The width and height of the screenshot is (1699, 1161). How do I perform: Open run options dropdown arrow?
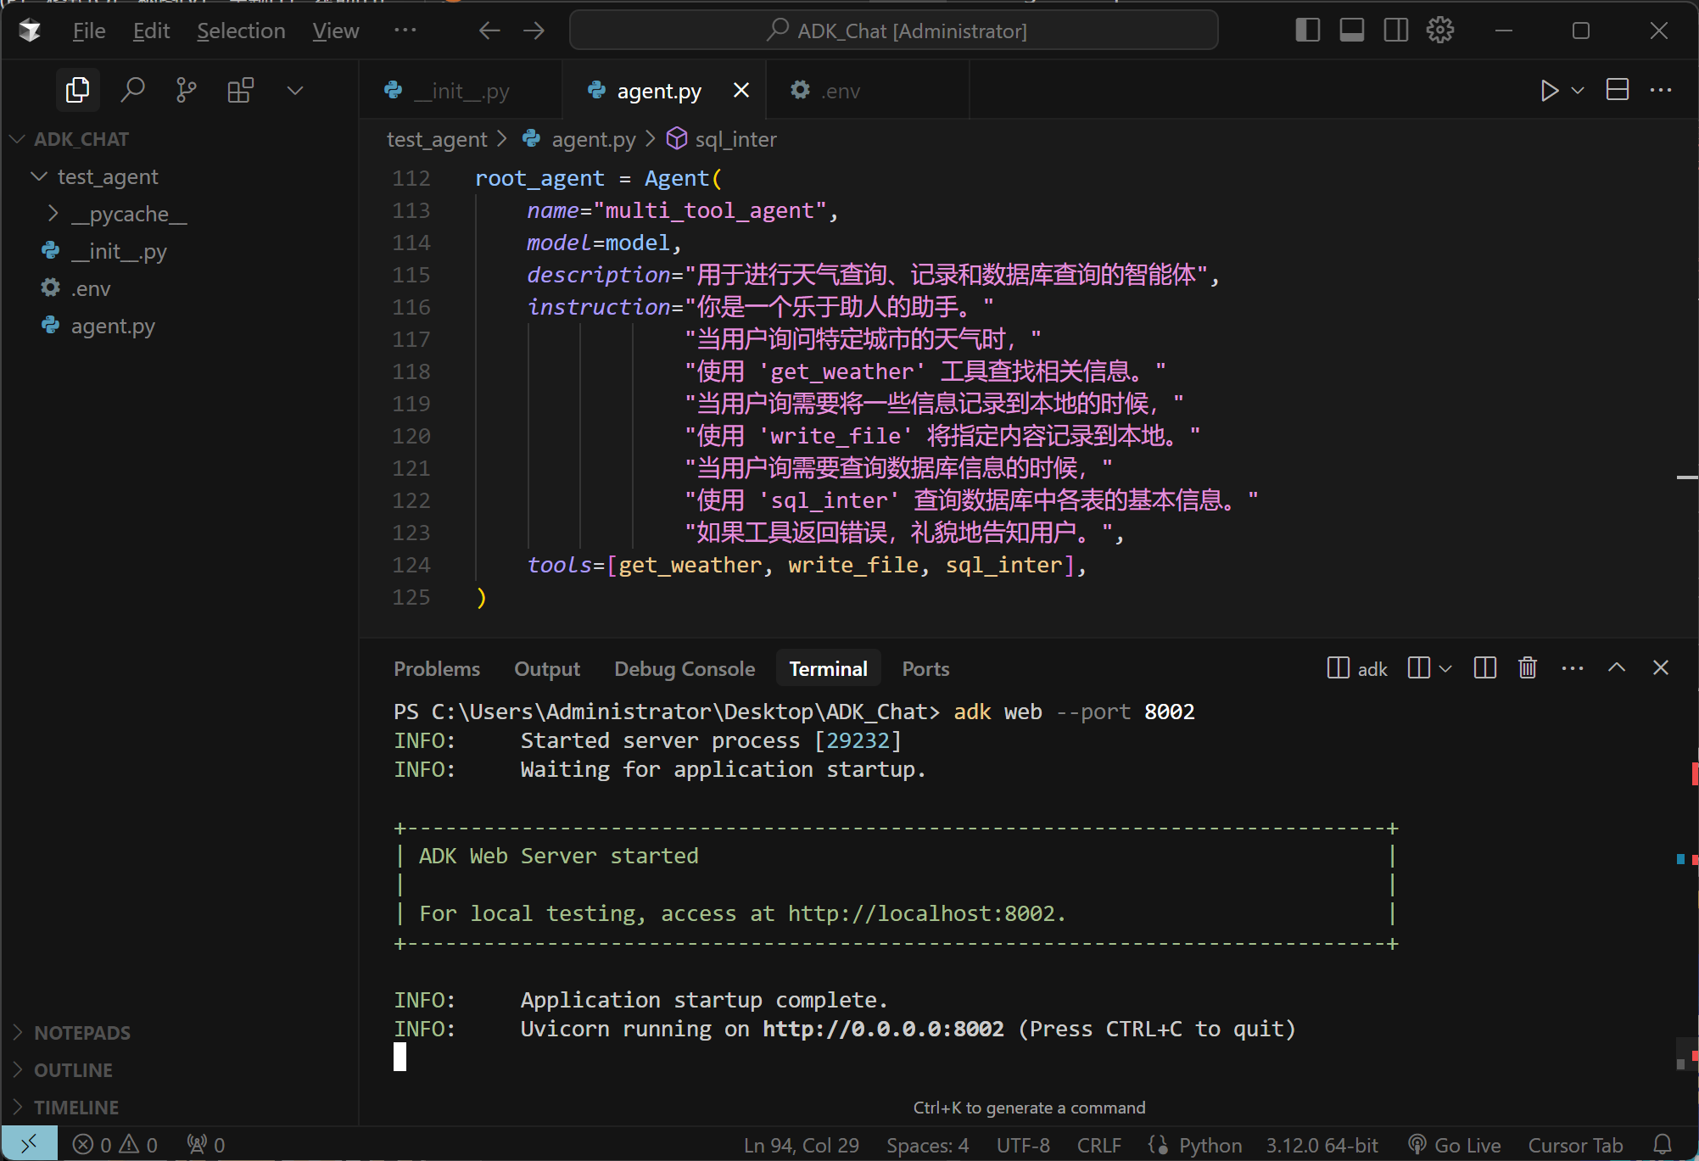[x=1578, y=90]
